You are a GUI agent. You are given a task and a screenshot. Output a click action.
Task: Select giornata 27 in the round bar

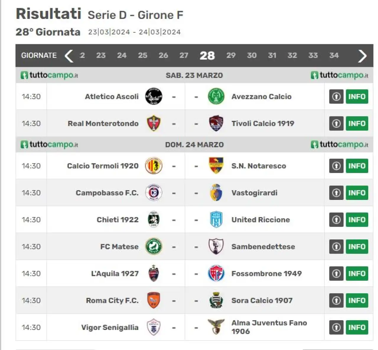tap(184, 55)
